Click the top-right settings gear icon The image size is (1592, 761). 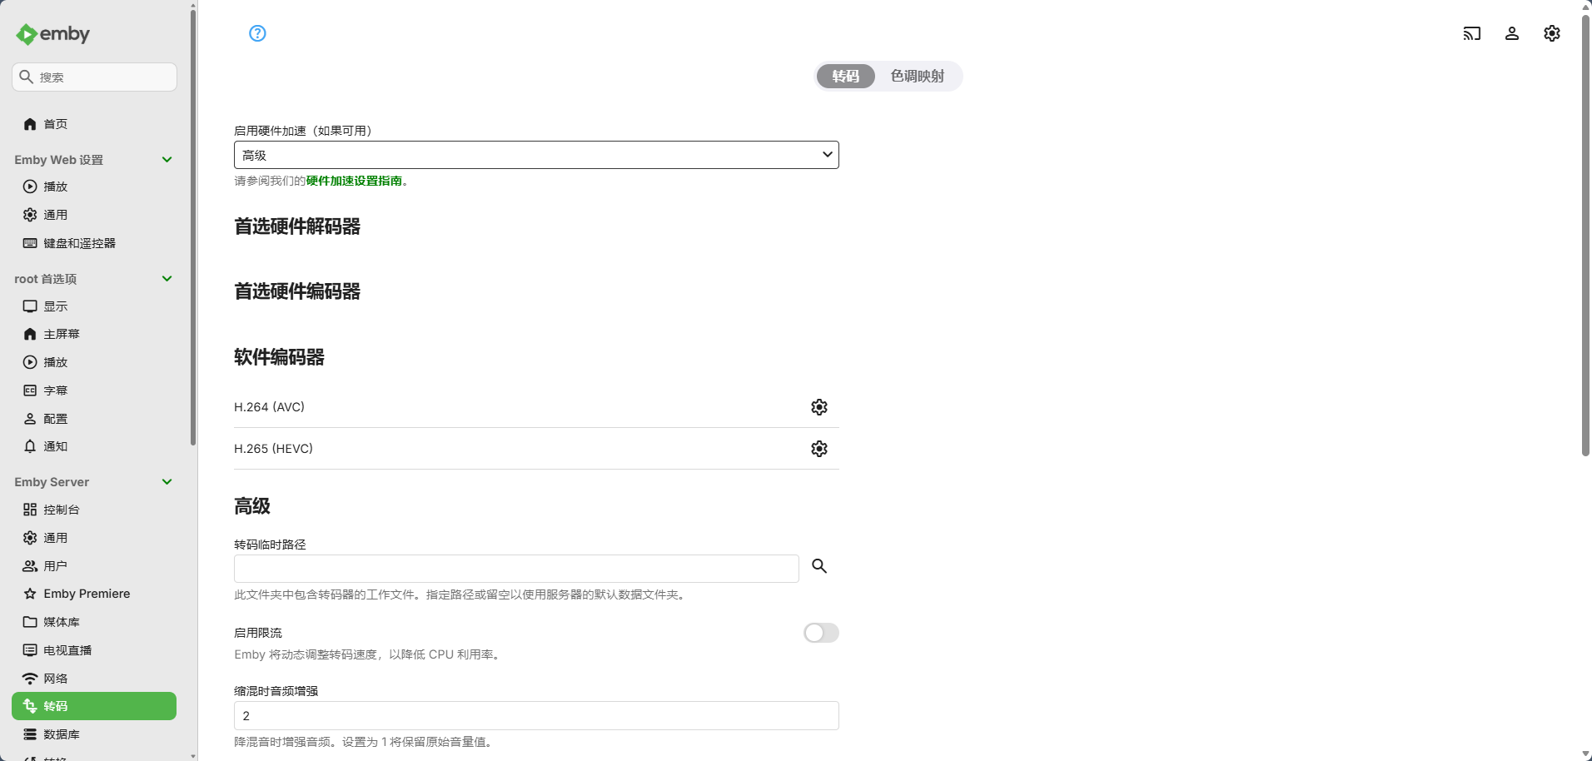(x=1551, y=33)
